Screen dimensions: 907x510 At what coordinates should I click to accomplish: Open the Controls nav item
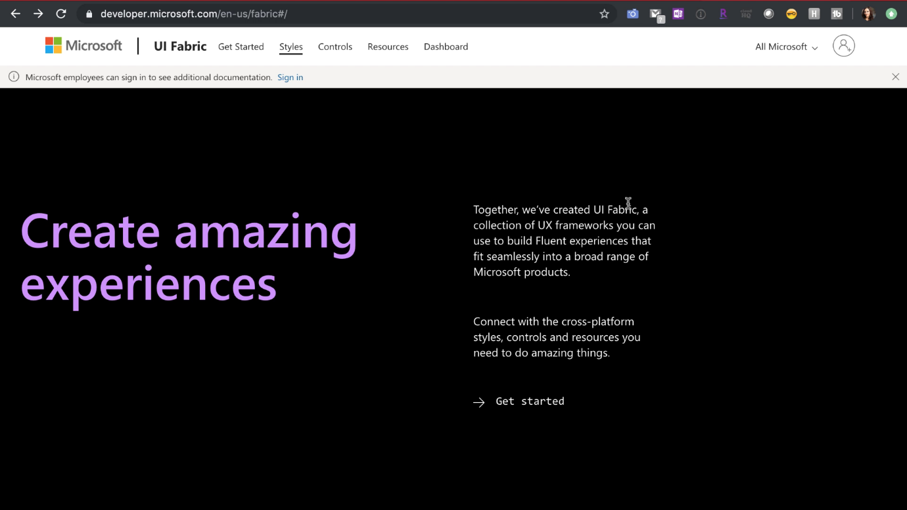[335, 47]
